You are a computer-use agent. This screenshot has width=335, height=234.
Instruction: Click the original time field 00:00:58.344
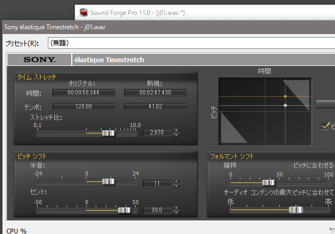tap(83, 93)
